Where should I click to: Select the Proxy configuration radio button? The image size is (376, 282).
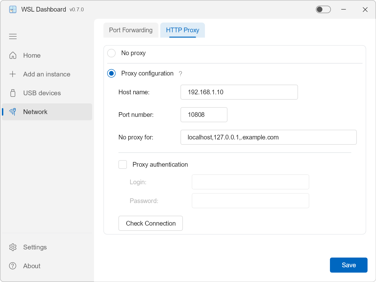tap(111, 73)
